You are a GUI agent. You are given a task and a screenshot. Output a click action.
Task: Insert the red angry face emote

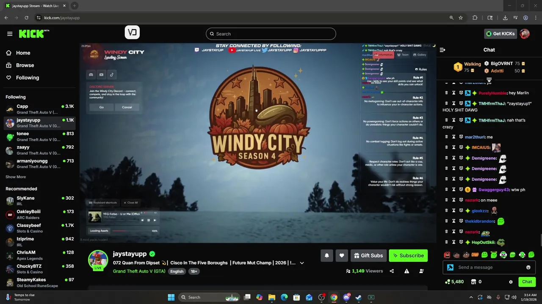(x=447, y=255)
